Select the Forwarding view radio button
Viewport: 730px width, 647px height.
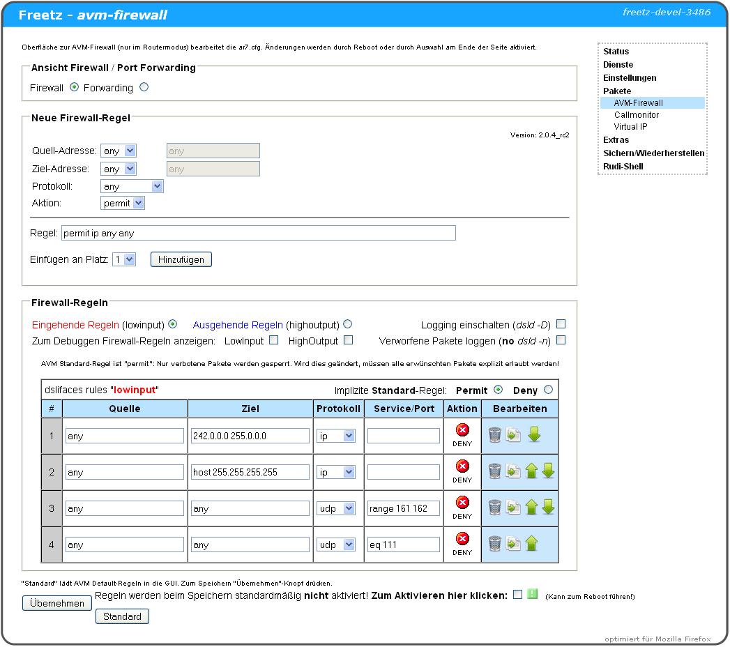[144, 87]
